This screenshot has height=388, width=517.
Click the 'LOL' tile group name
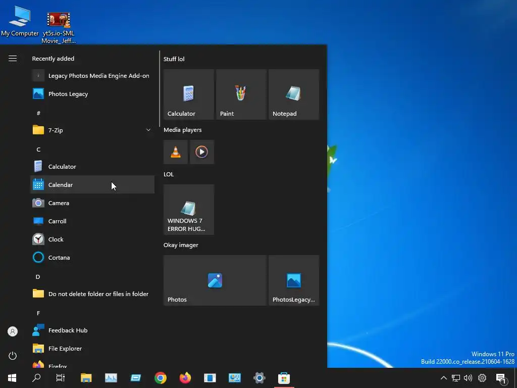[x=169, y=174]
